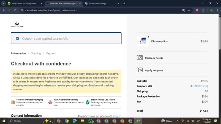This screenshot has height=124, width=221.
Task: Go back to previous page
Action: 4,10
